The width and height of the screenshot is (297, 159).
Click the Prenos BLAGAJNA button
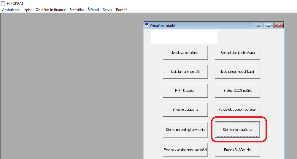point(237,150)
